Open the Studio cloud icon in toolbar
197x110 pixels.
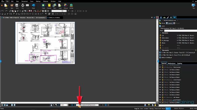(x=34, y=5)
